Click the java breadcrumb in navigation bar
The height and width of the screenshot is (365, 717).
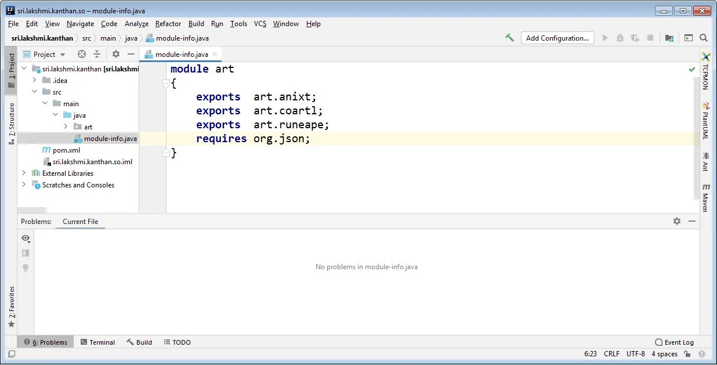click(131, 38)
